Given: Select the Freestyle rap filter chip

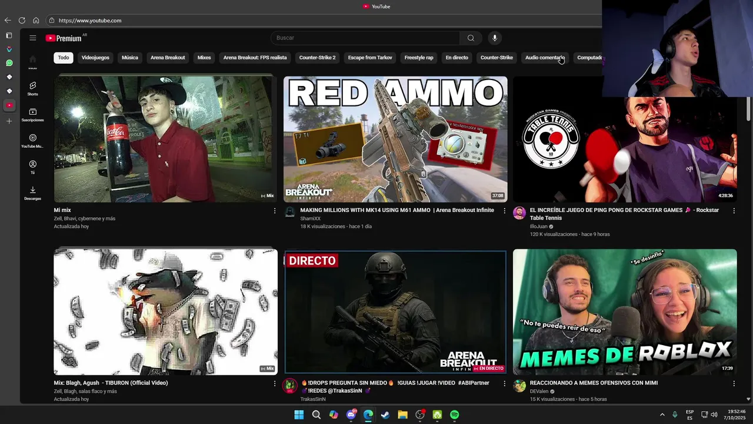Looking at the screenshot, I should pos(419,58).
